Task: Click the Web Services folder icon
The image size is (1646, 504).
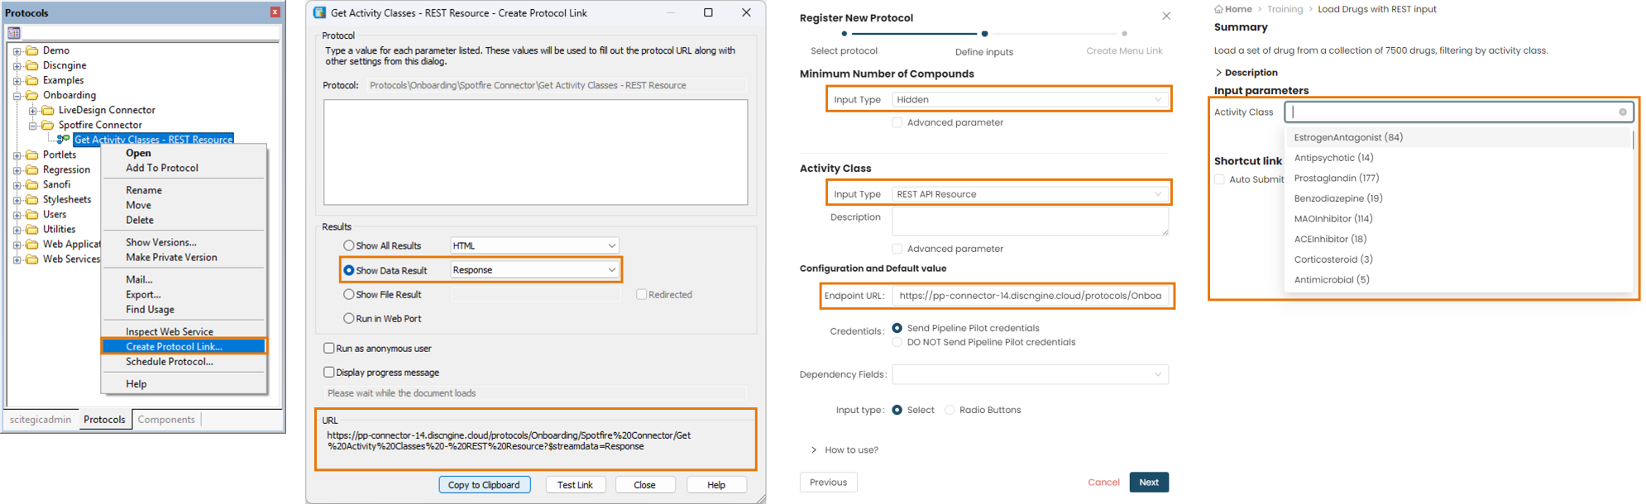Action: (32, 259)
